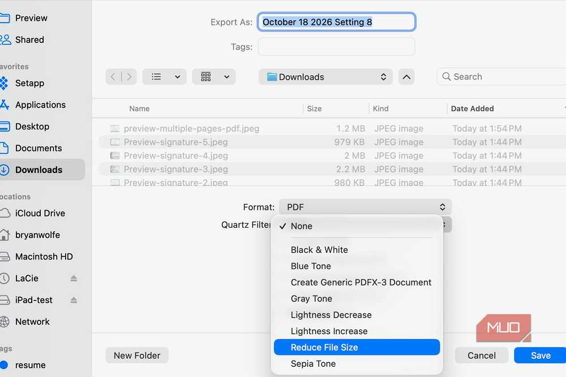The width and height of the screenshot is (566, 377).
Task: Select Shared in sidebar
Action: 29,40
